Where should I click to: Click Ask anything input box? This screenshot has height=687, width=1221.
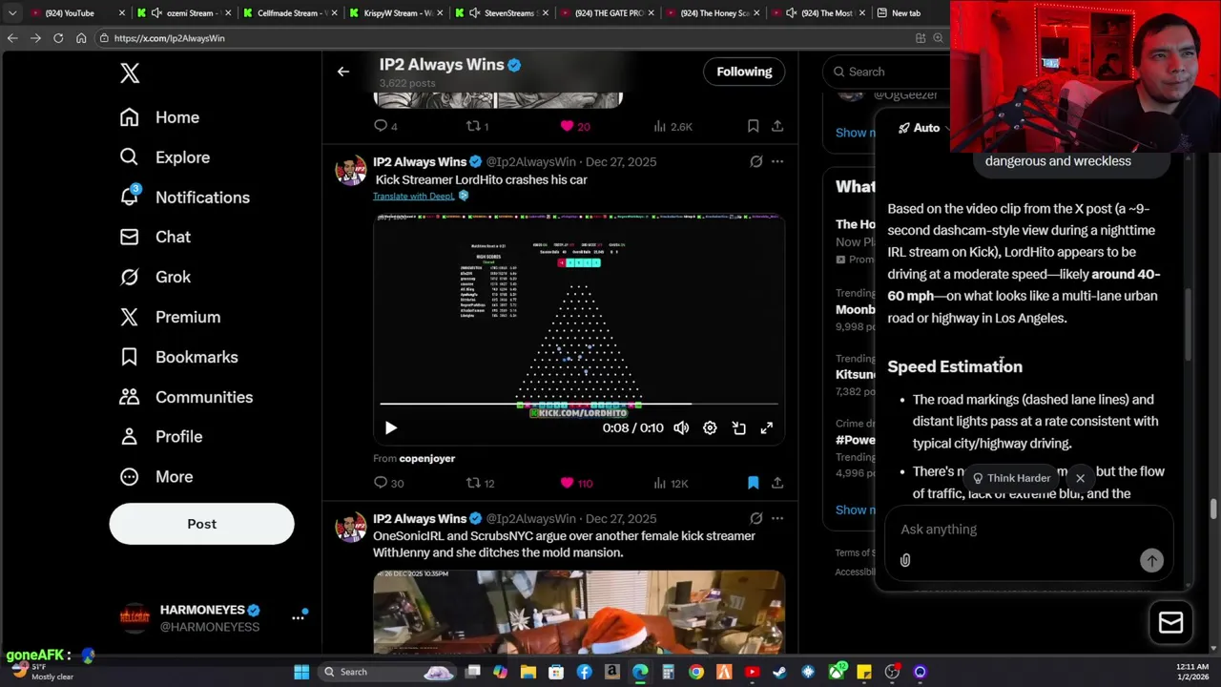[1028, 530]
